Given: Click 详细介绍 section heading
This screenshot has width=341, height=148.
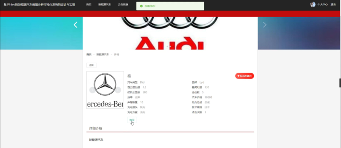Looking at the screenshot, I should 95,128.
